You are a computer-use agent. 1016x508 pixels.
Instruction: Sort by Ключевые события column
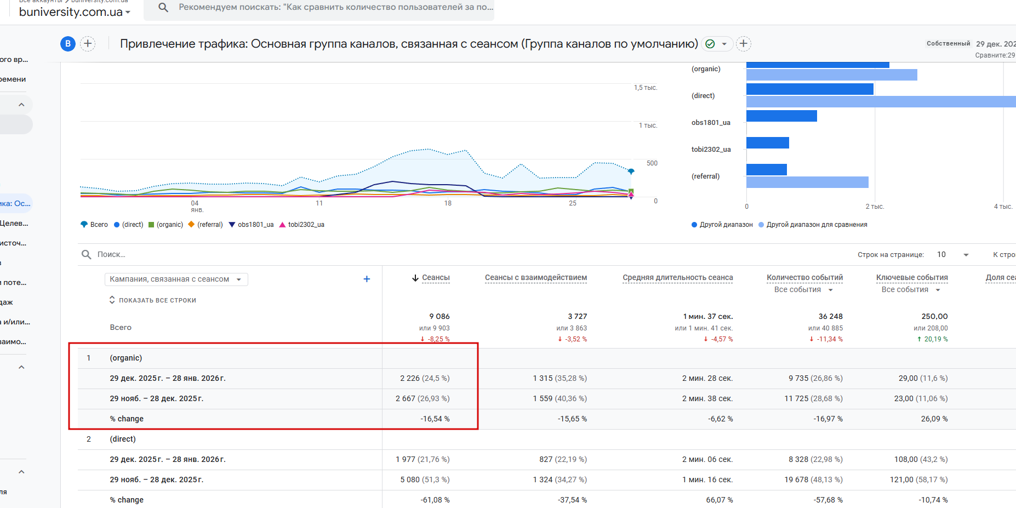click(x=912, y=278)
